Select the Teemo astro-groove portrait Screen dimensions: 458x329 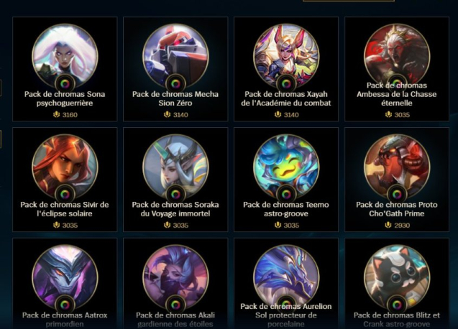point(286,167)
